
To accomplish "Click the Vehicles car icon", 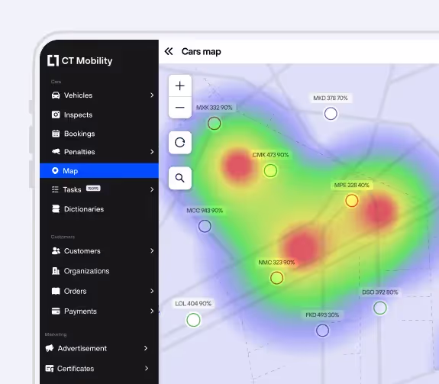I will click(56, 95).
